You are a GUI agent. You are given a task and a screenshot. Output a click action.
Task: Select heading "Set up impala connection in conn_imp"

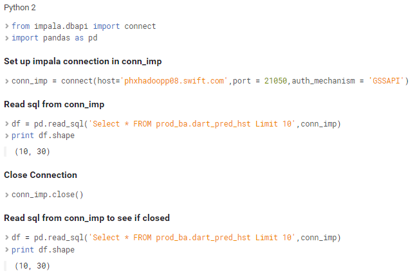coord(82,62)
